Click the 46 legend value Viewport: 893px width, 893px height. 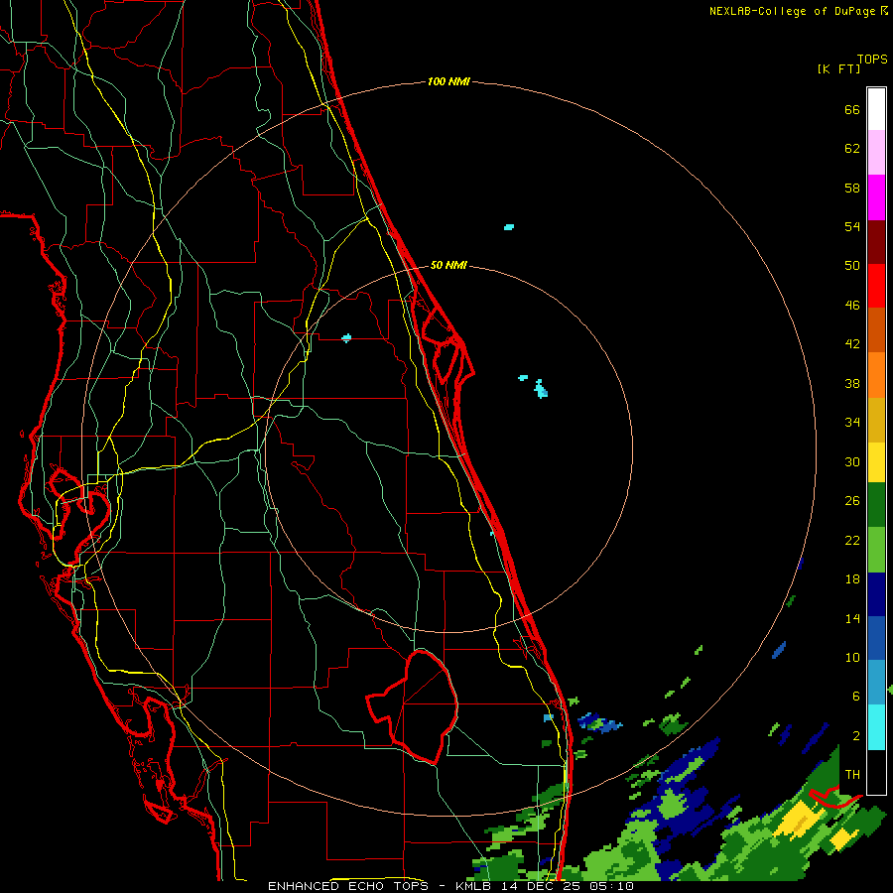[x=852, y=306]
